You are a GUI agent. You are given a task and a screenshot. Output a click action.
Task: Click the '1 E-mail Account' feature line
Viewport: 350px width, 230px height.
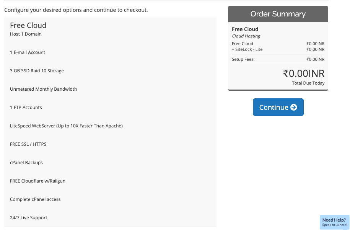coord(28,52)
